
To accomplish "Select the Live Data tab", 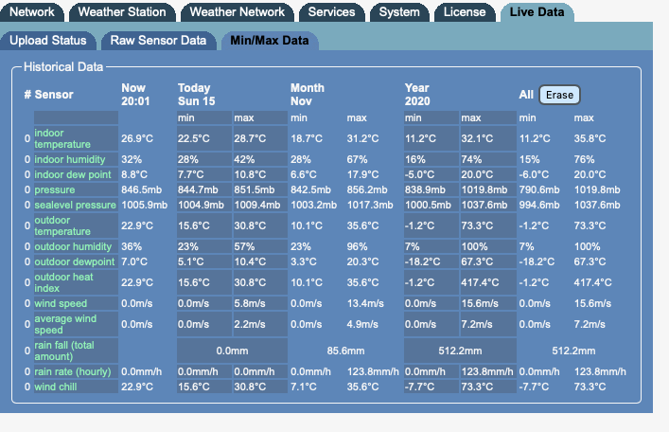I will click(x=536, y=12).
